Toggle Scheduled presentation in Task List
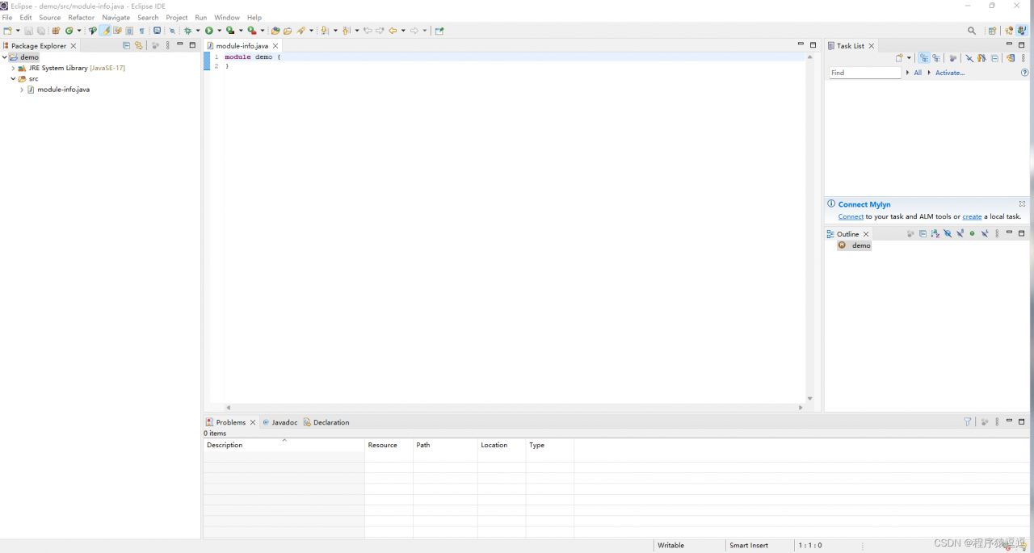 pos(936,58)
